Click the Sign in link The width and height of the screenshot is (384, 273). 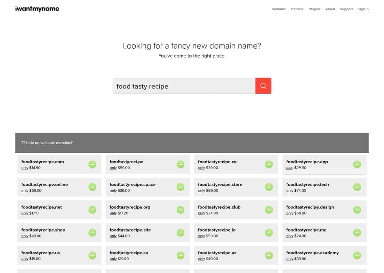363,9
